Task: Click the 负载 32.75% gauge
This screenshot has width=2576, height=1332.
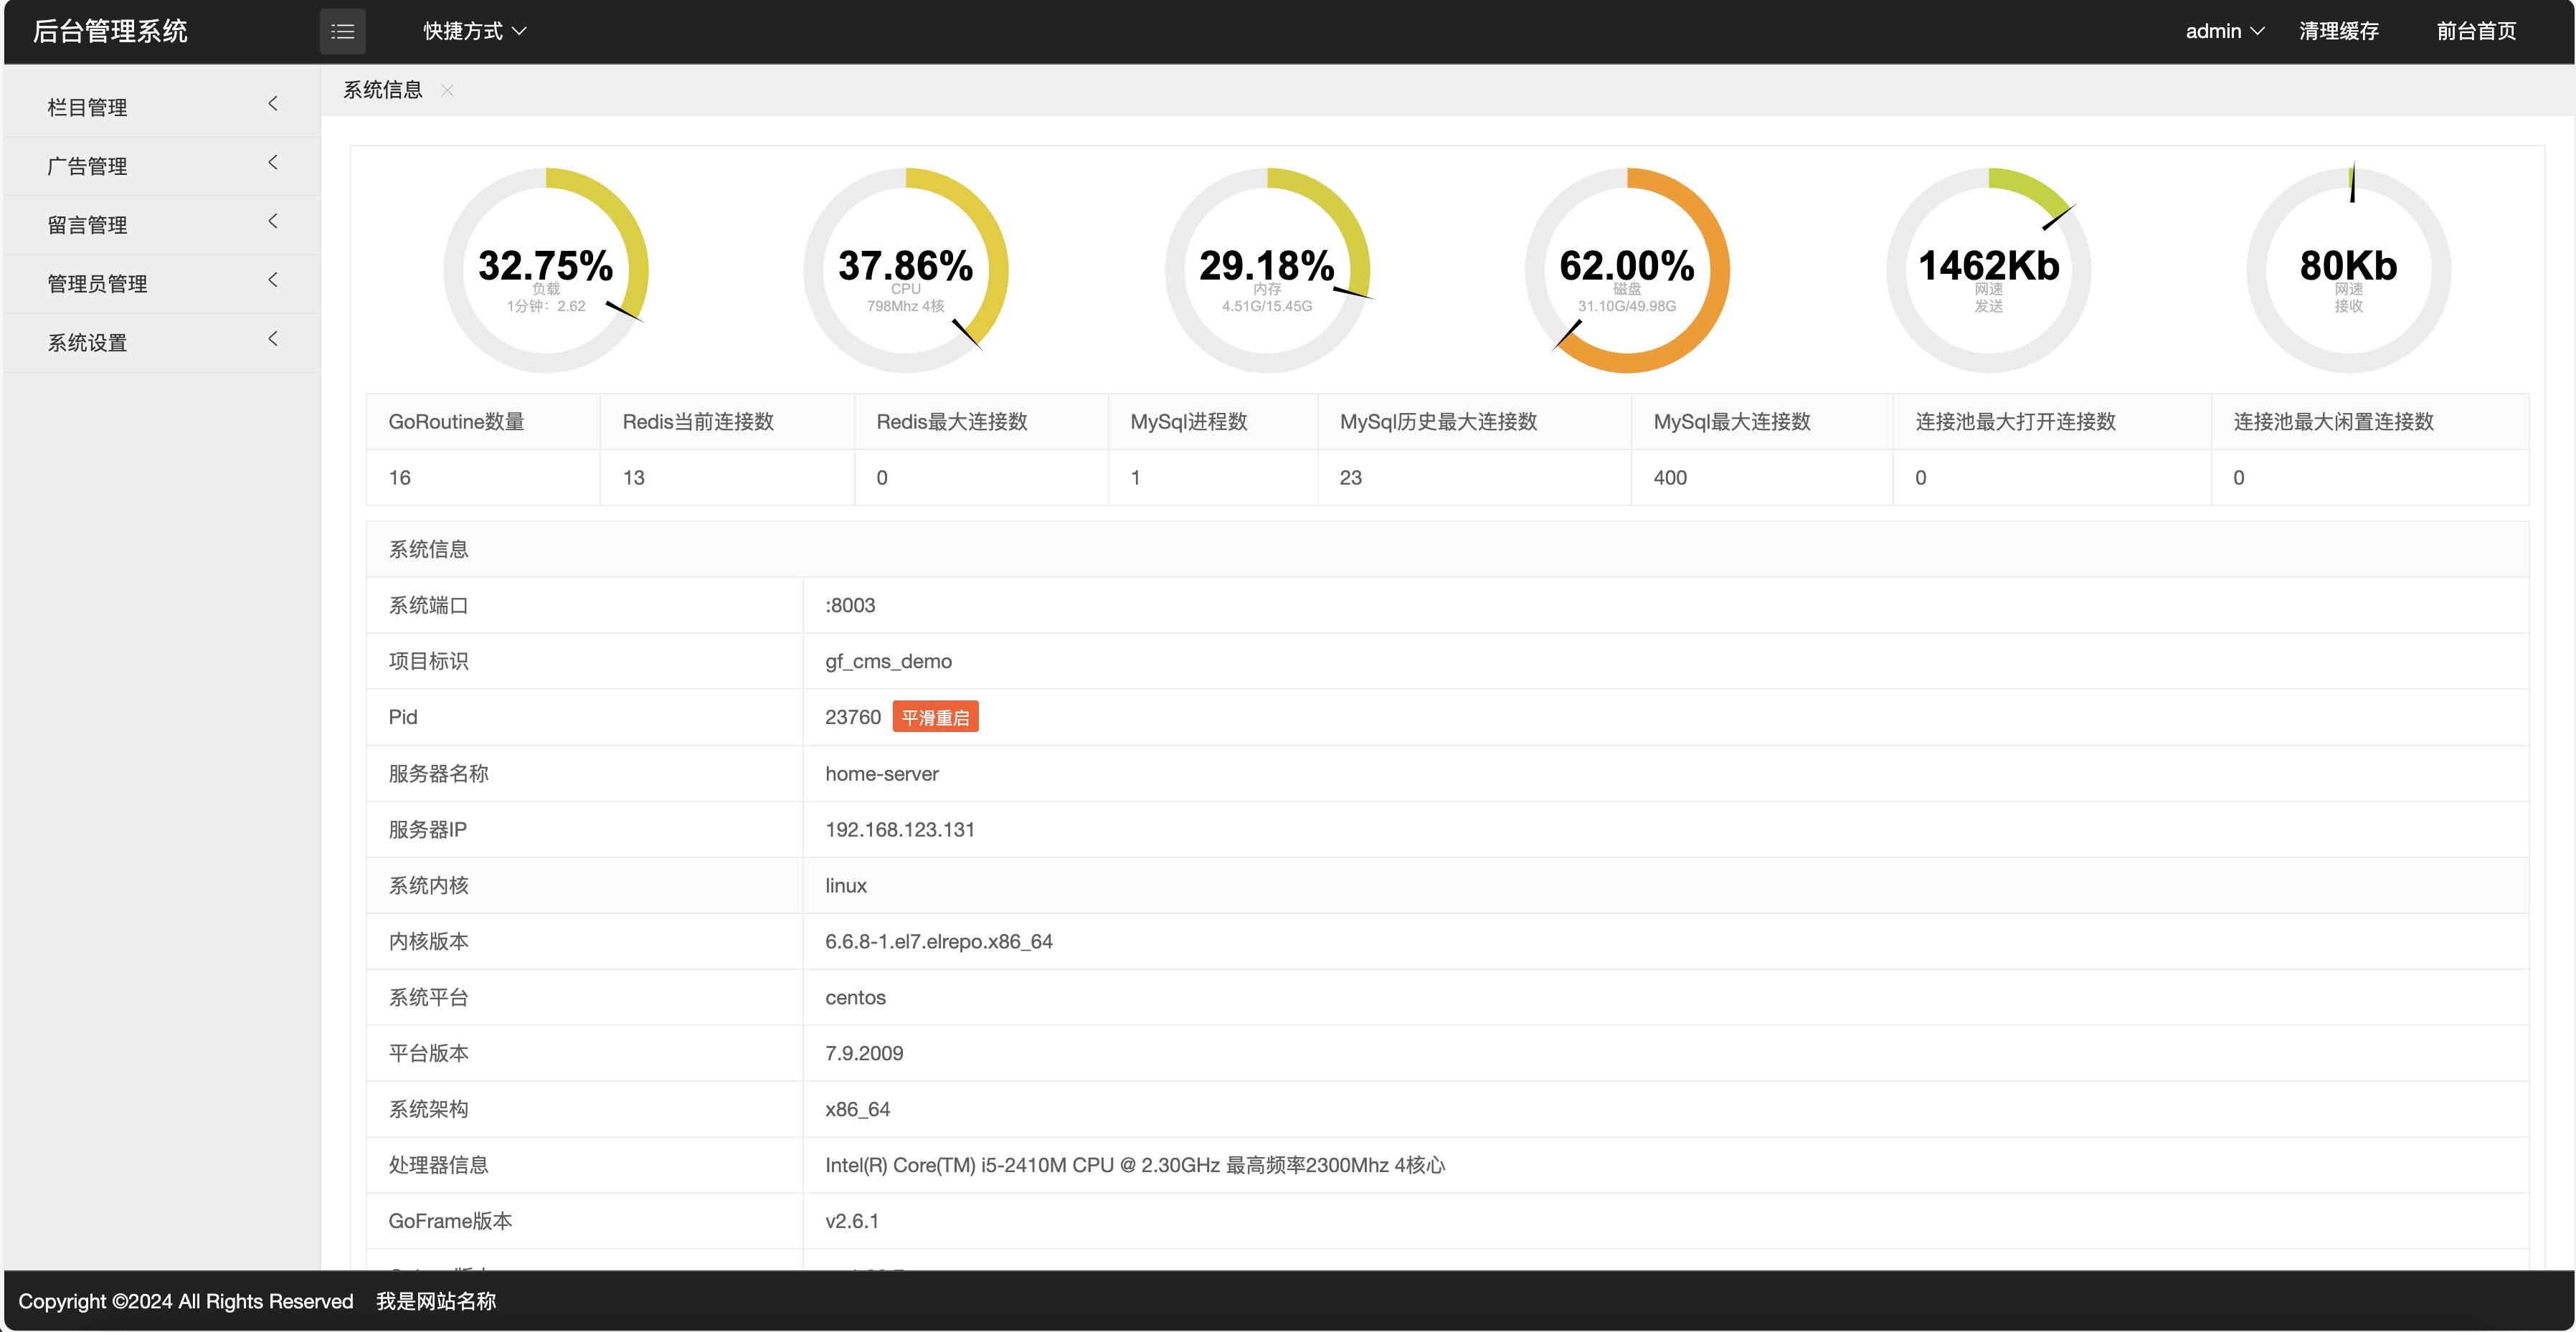Action: tap(546, 270)
